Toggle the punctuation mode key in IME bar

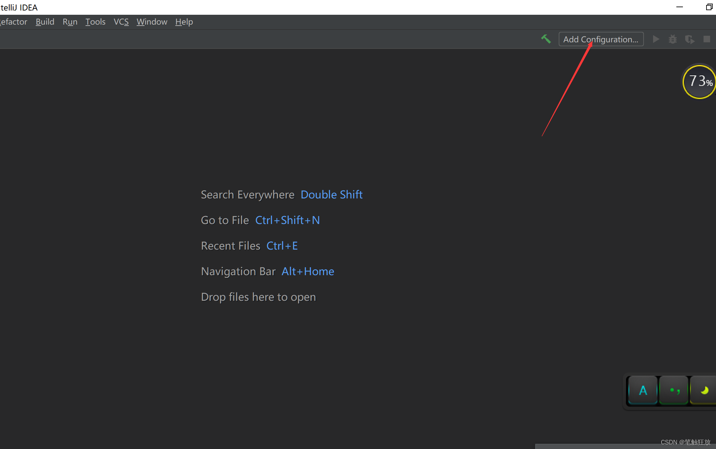(x=674, y=390)
